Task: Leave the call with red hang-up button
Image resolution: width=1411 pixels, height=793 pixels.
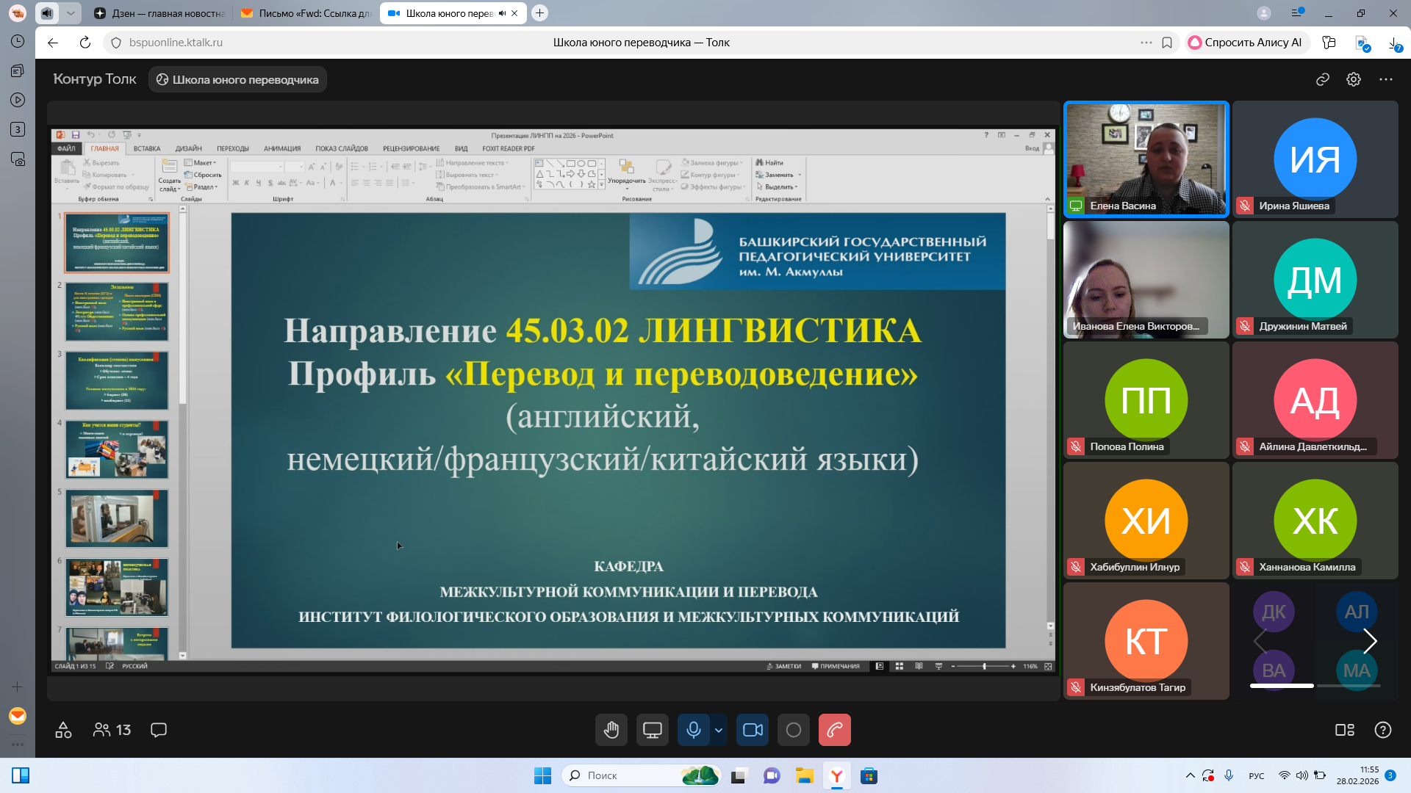Action: pos(834,730)
